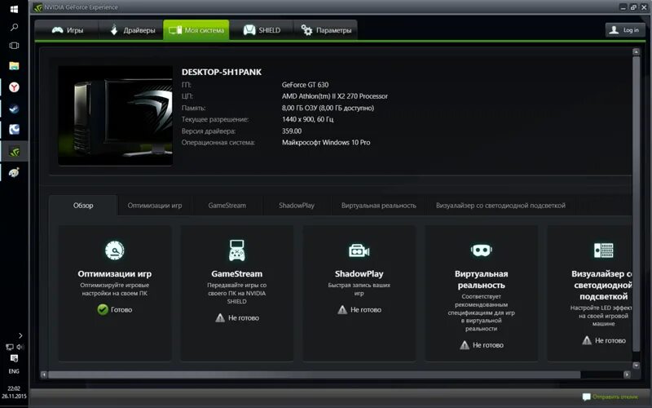The height and width of the screenshot is (408, 652).
Task: Click the Оптимизации игр card heading
Action: [x=114, y=273]
